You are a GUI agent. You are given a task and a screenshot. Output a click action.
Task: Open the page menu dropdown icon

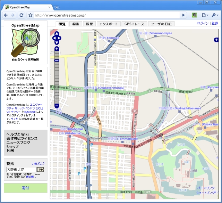click(x=205, y=15)
